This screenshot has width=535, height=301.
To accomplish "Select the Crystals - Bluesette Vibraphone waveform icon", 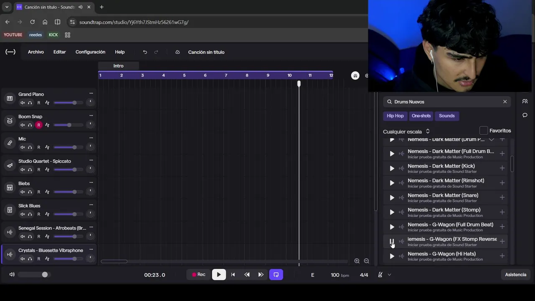I will pos(10,255).
